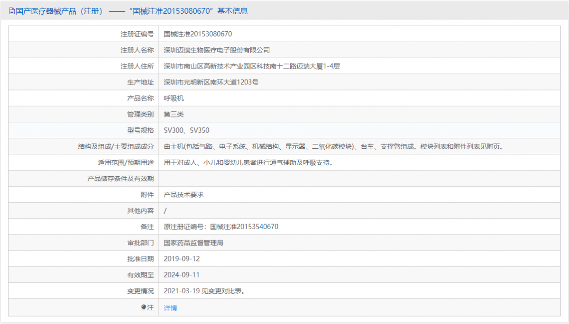The height and width of the screenshot is (324, 569).
Task: Click attachment value 产品技术要求
Action: (184, 195)
